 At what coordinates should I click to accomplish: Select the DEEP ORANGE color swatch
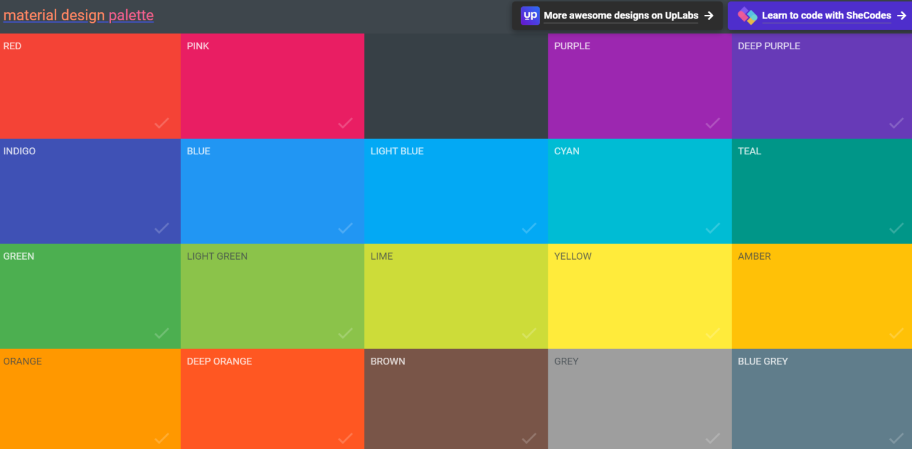click(272, 401)
